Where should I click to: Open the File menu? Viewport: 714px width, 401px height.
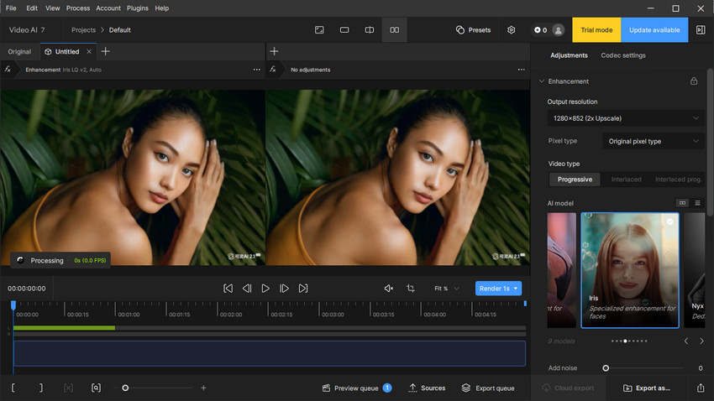[11, 8]
